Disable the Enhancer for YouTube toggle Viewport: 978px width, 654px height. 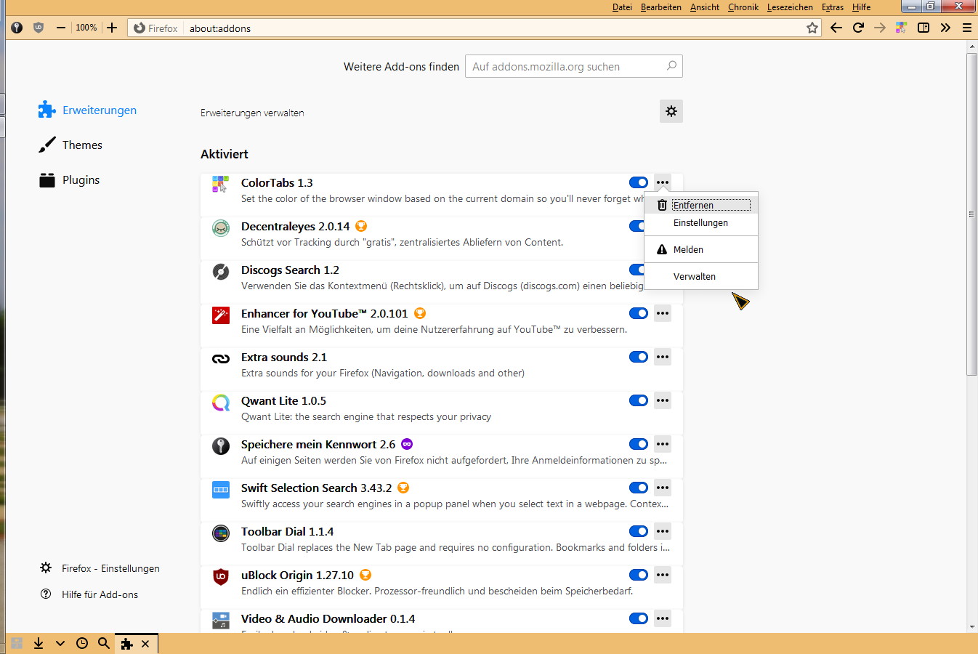pyautogui.click(x=639, y=313)
